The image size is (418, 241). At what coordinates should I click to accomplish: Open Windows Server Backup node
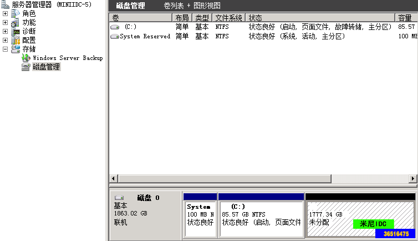(68, 58)
